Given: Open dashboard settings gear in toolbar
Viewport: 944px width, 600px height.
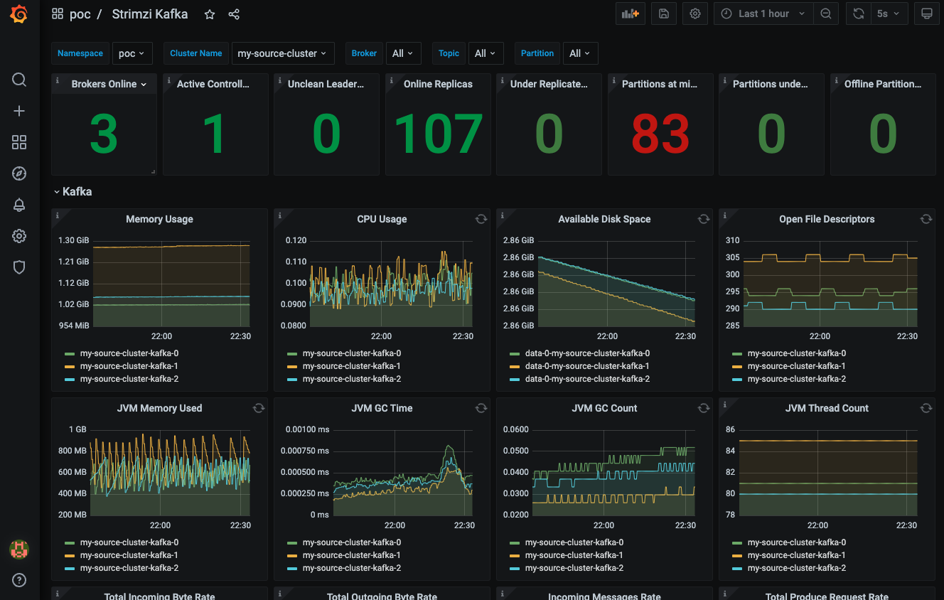Looking at the screenshot, I should (x=695, y=14).
